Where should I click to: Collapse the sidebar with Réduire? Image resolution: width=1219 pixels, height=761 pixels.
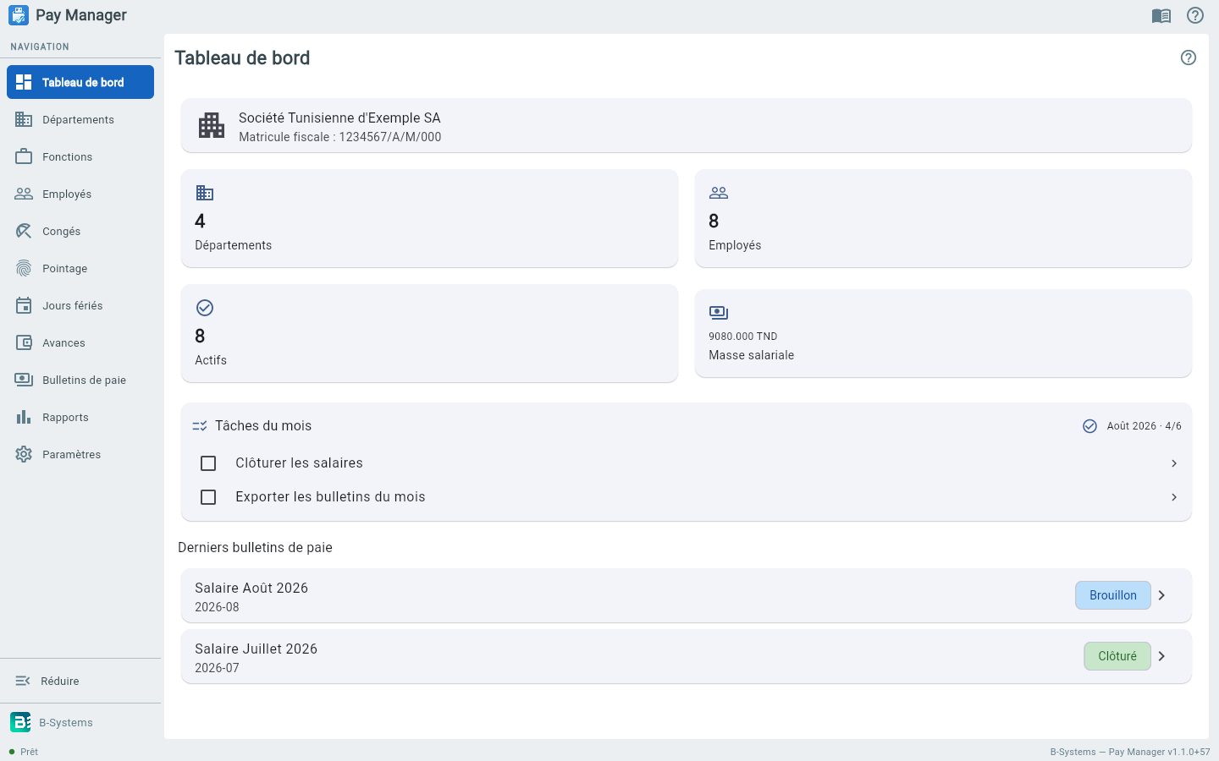click(80, 681)
